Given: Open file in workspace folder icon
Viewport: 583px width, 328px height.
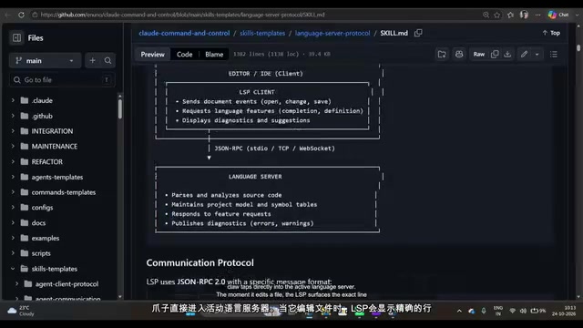Looking at the screenshot, I should pos(442,55).
